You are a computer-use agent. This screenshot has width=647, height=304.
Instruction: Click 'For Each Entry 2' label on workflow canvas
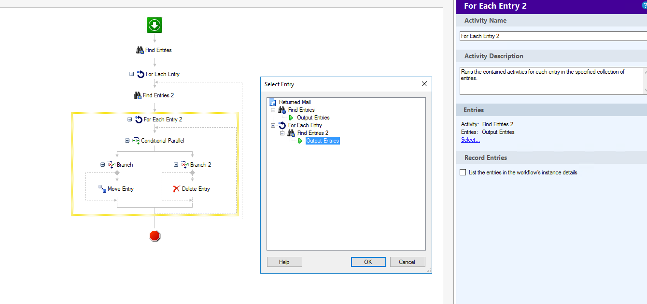(x=163, y=119)
